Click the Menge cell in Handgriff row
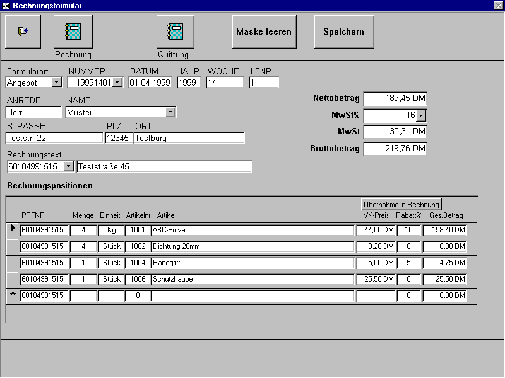The height and width of the screenshot is (378, 505). [x=83, y=263]
